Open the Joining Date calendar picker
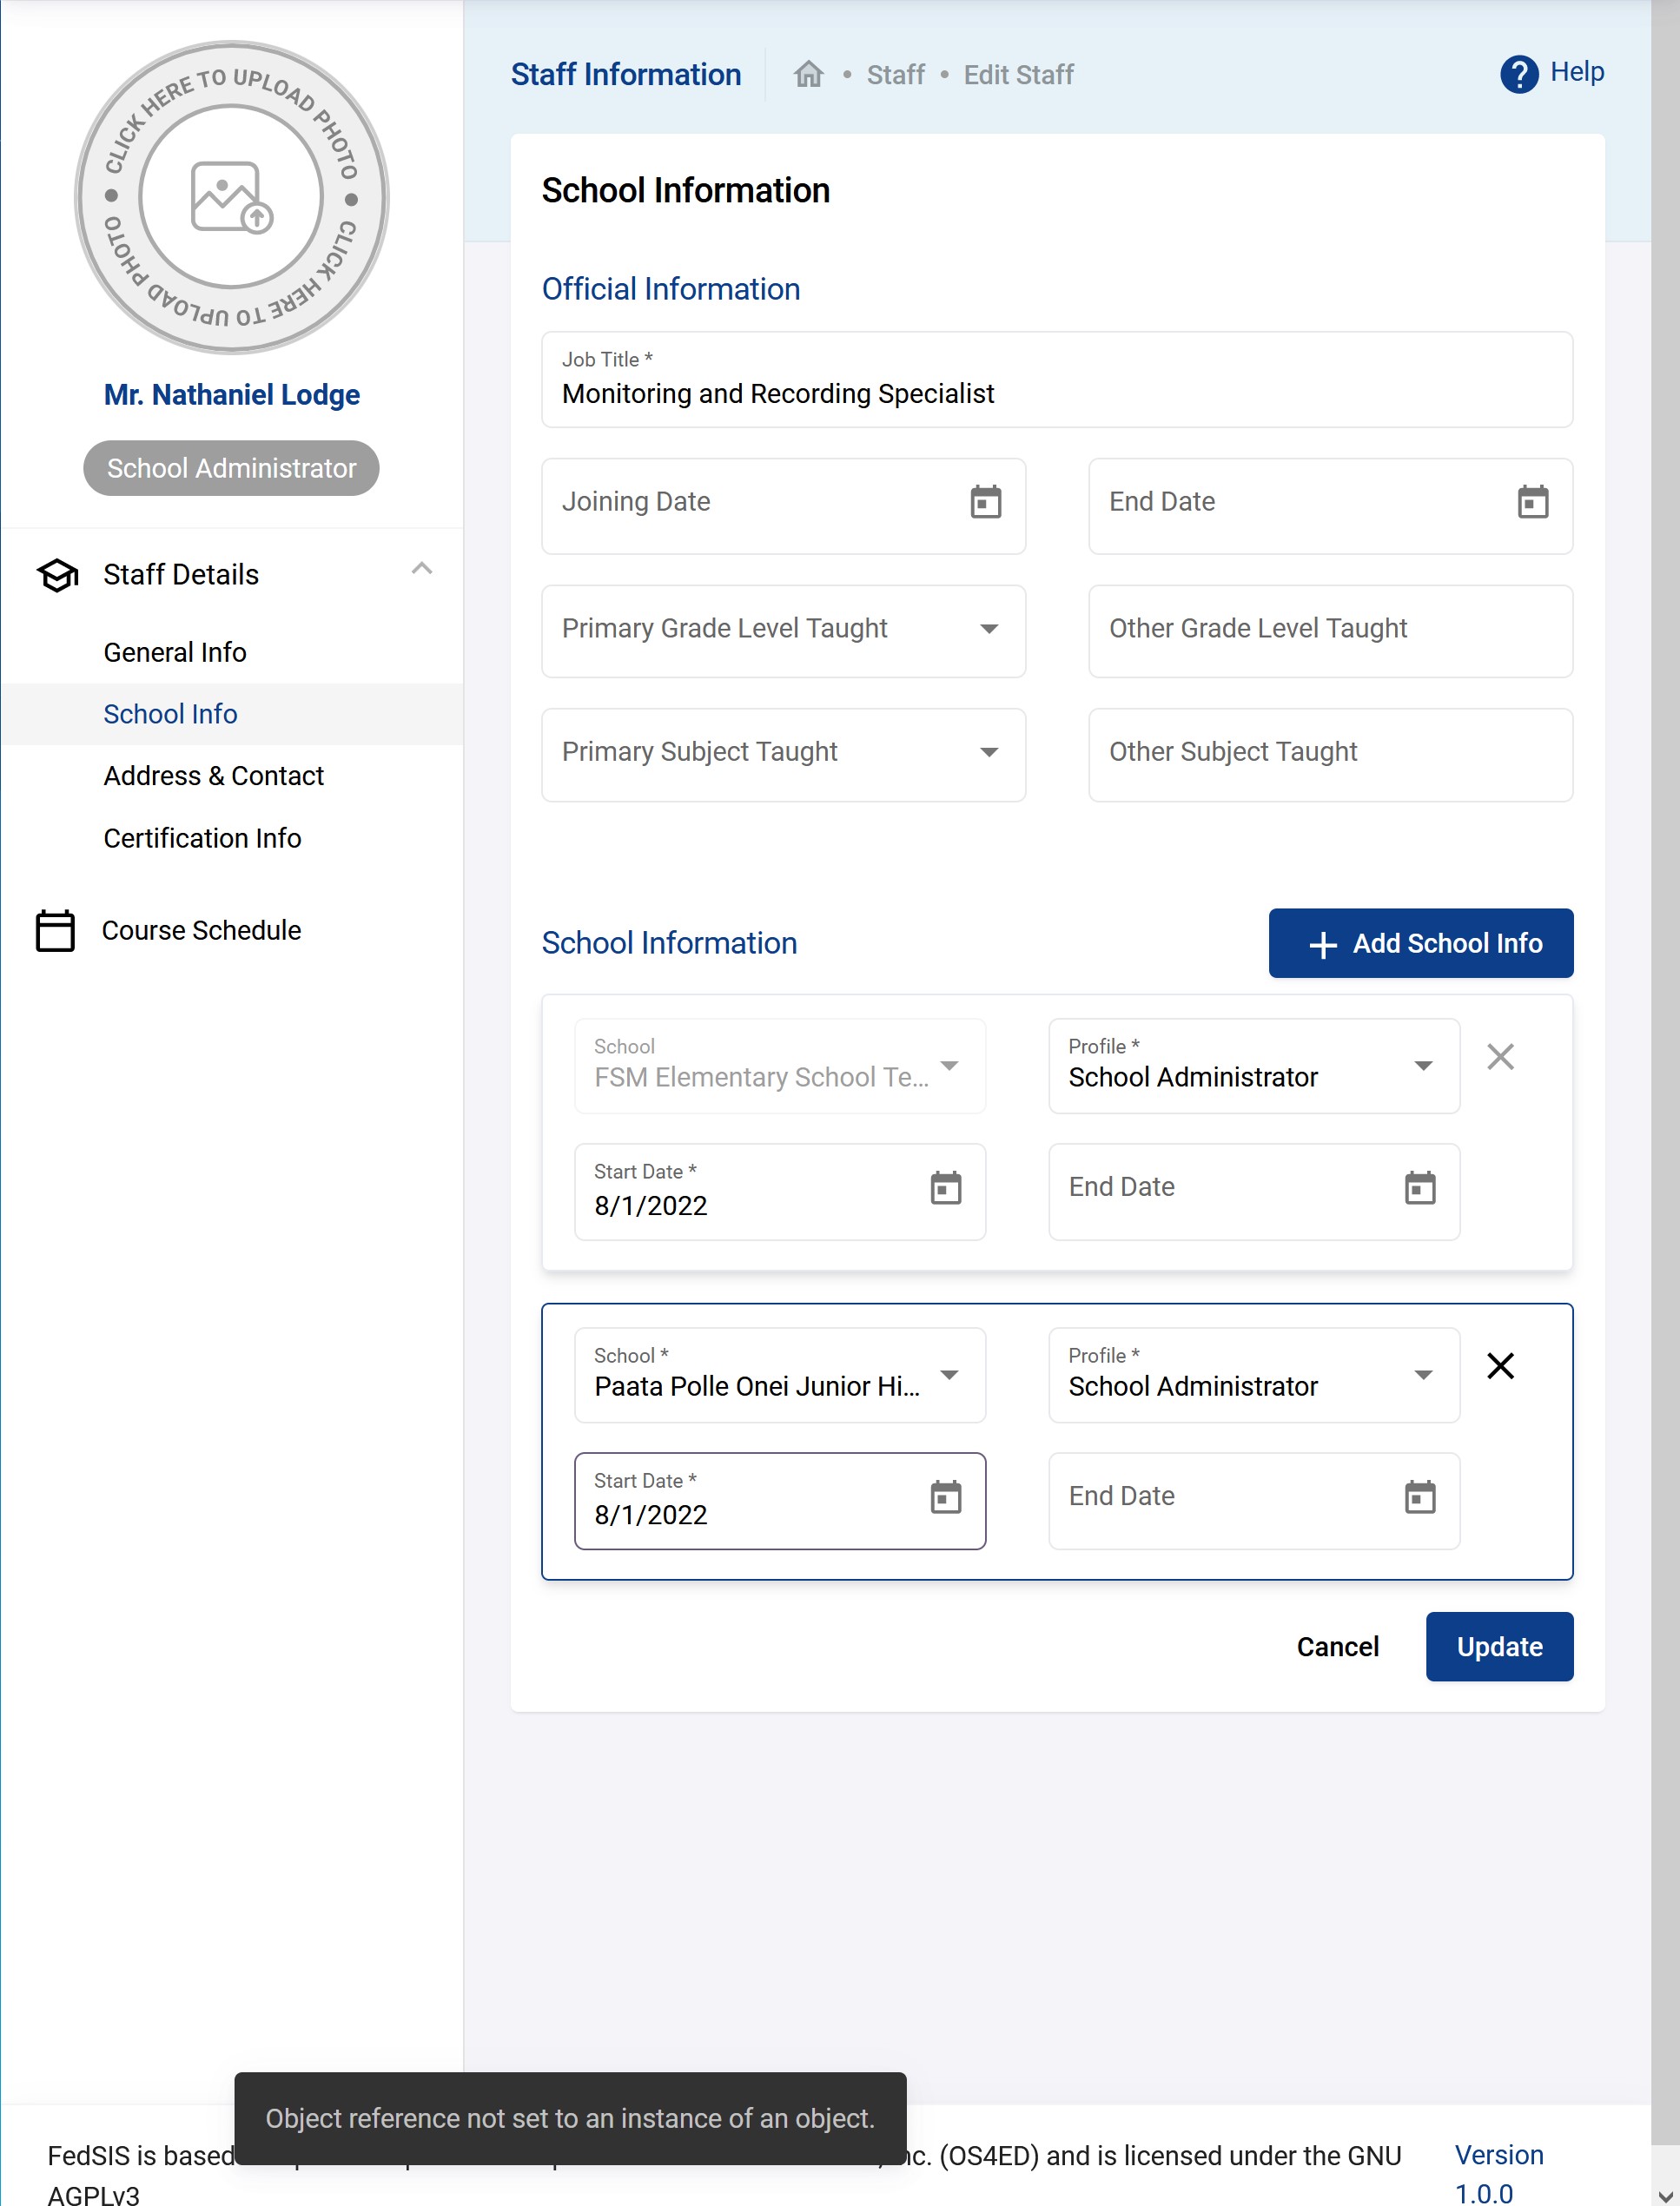 [988, 503]
